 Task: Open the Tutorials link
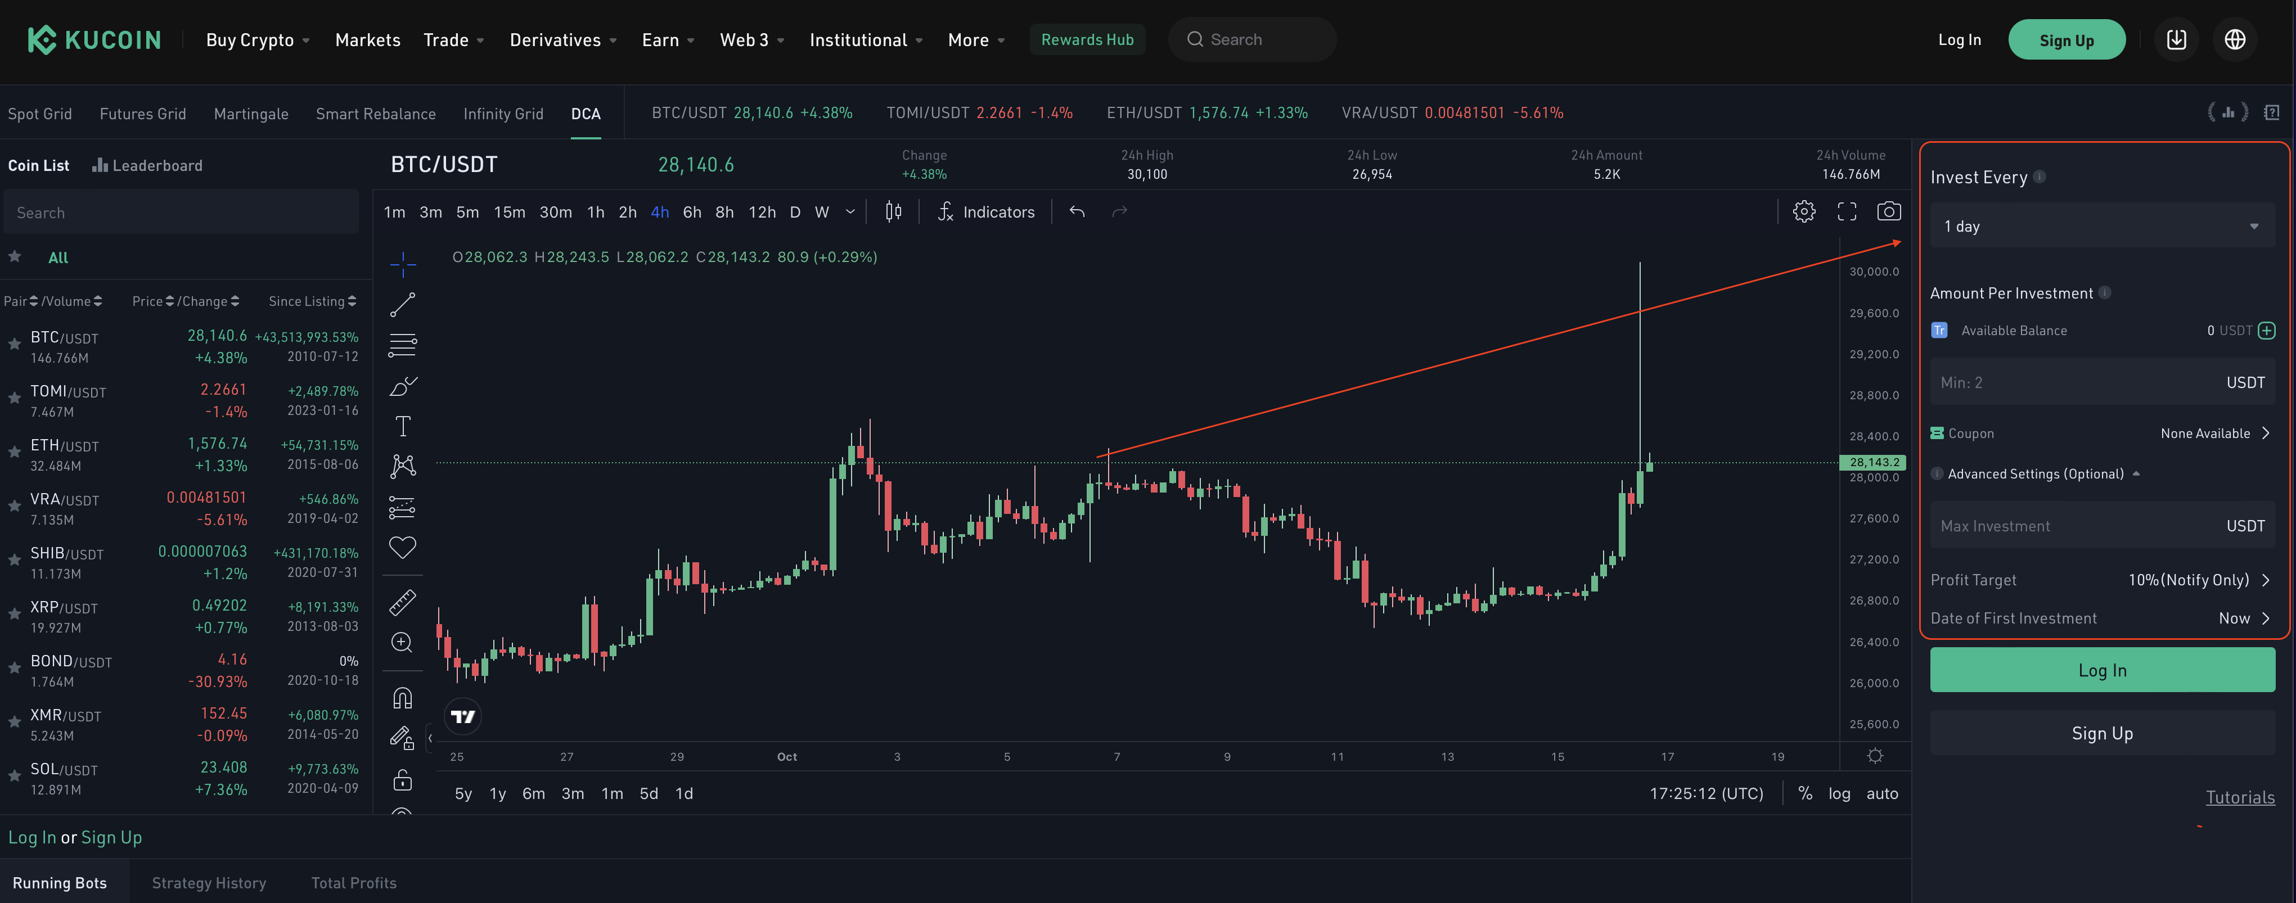click(x=2239, y=797)
